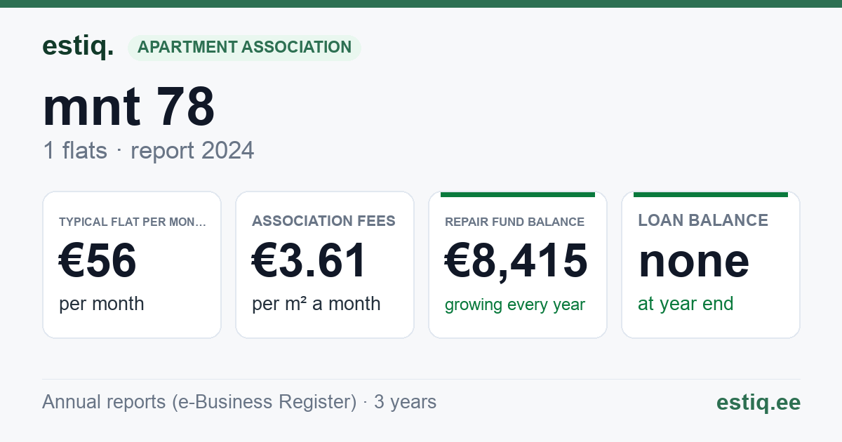Click the REPAIR FUND BALANCE label

click(514, 222)
